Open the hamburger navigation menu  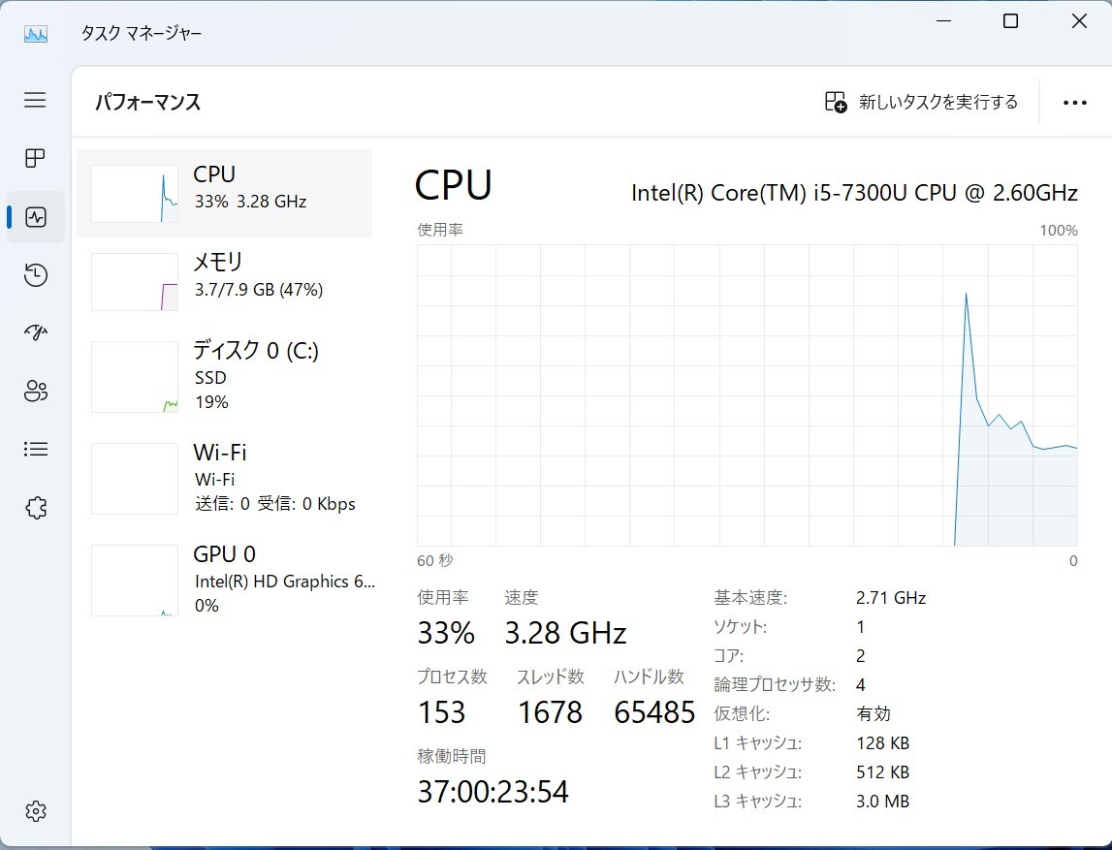pyautogui.click(x=35, y=100)
